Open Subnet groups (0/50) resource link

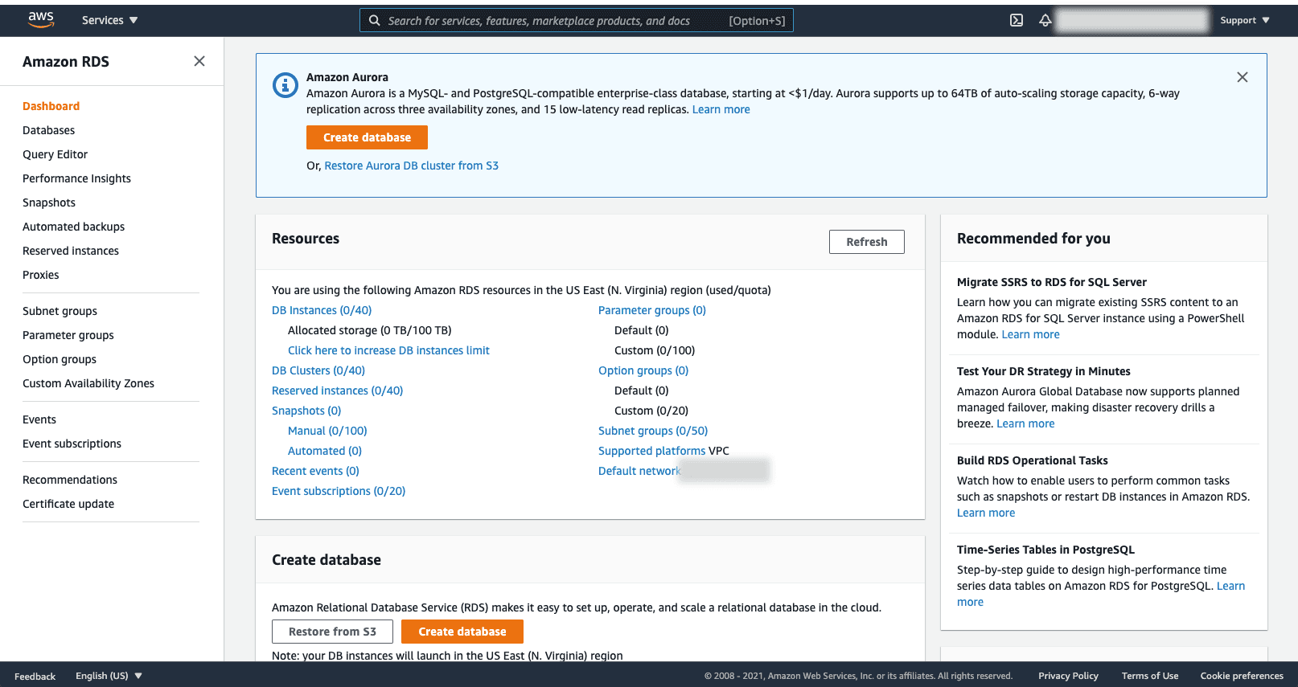click(653, 431)
